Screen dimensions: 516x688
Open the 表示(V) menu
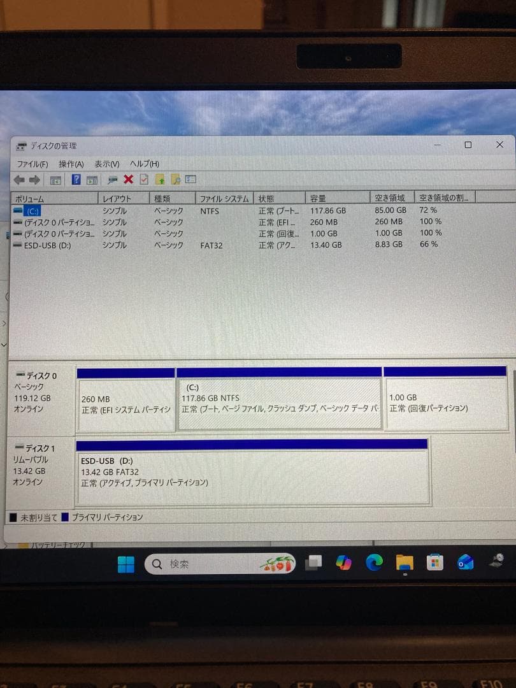coord(106,164)
